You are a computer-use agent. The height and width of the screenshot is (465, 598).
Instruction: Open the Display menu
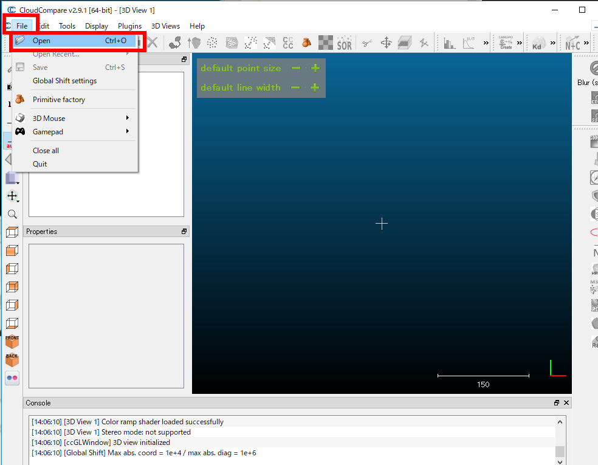coord(97,26)
